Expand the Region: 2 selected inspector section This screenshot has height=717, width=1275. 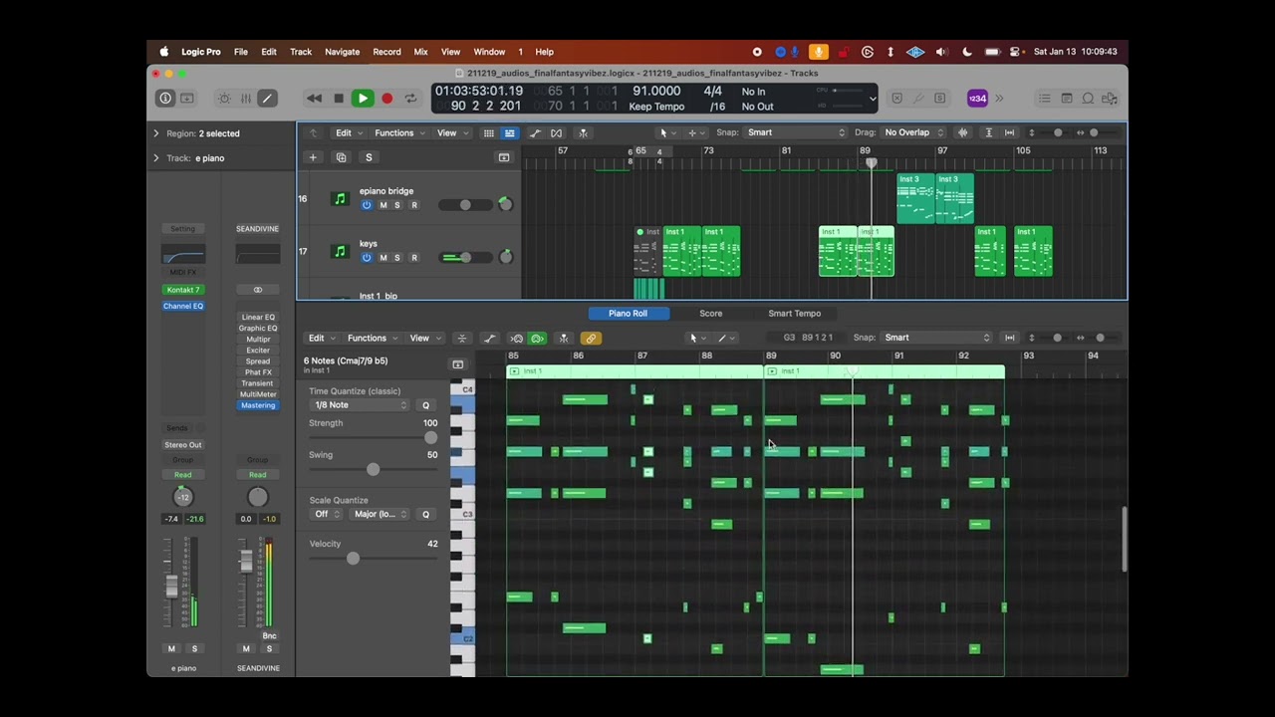click(155, 133)
